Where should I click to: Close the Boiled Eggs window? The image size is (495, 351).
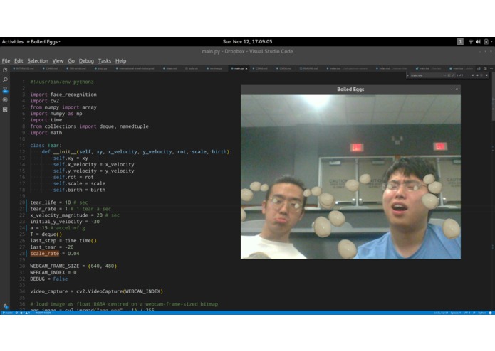457,90
